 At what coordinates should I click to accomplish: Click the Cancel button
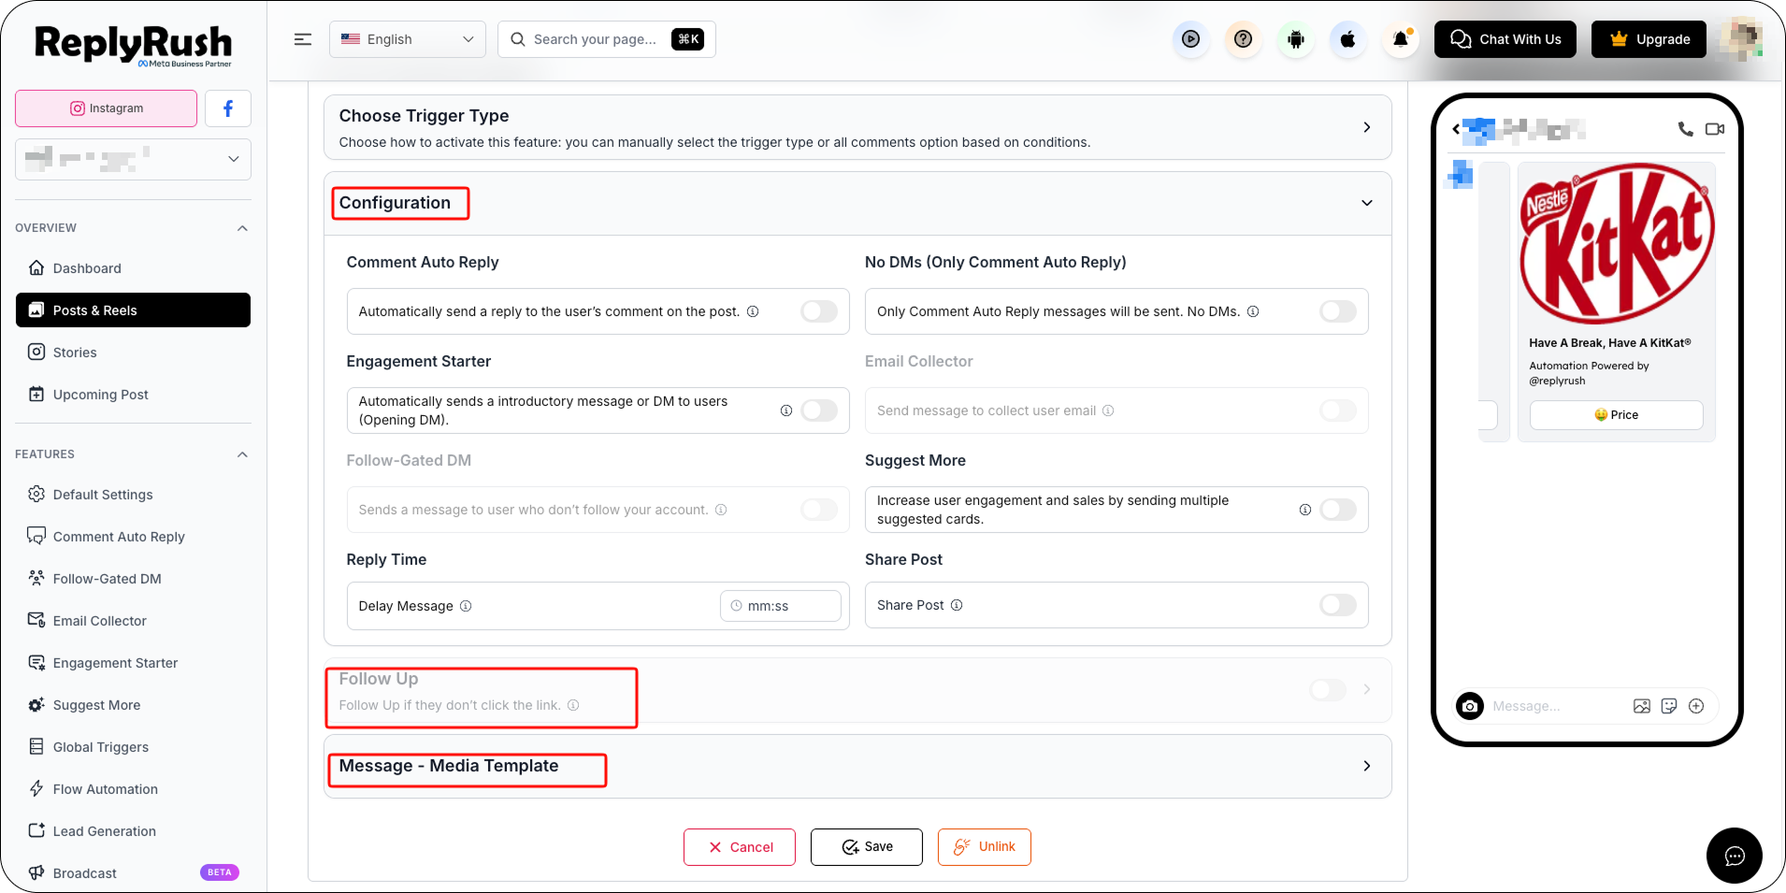tap(740, 847)
